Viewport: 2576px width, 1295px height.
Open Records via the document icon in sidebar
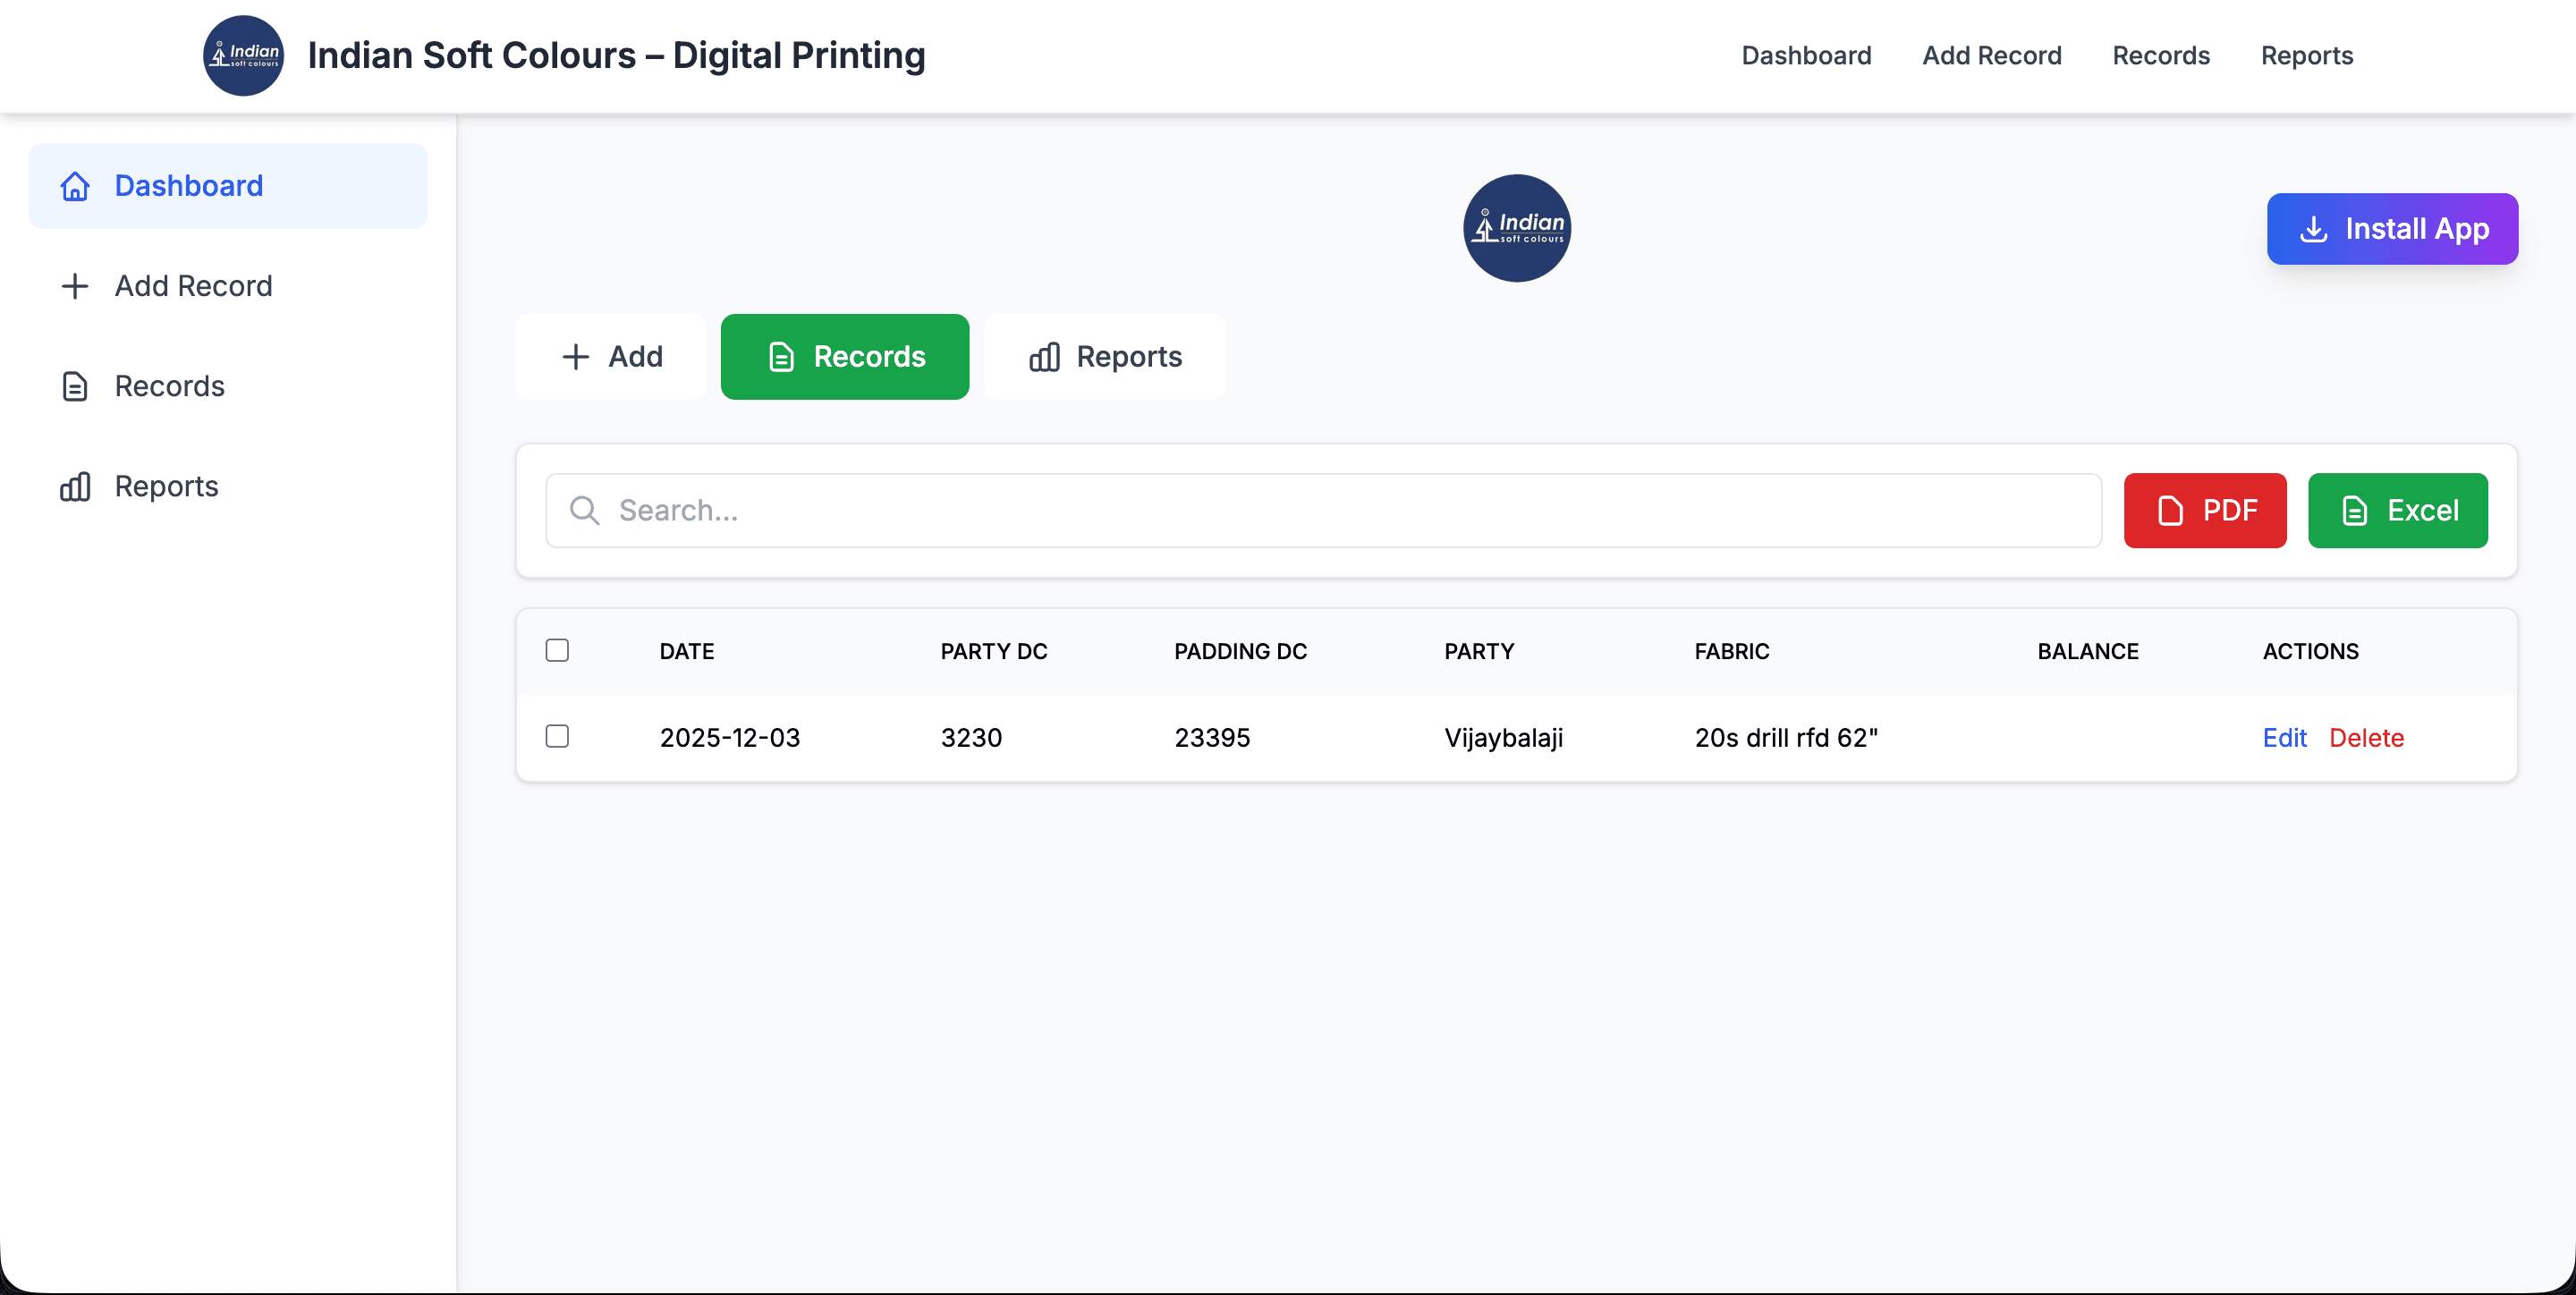(x=75, y=386)
